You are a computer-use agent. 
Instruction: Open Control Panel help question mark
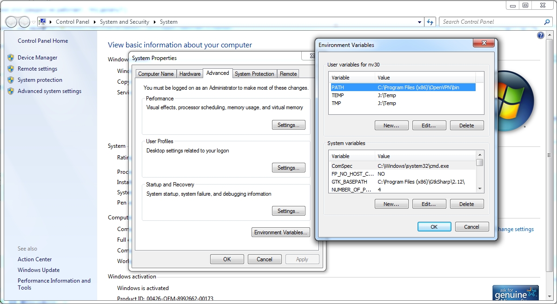click(540, 35)
